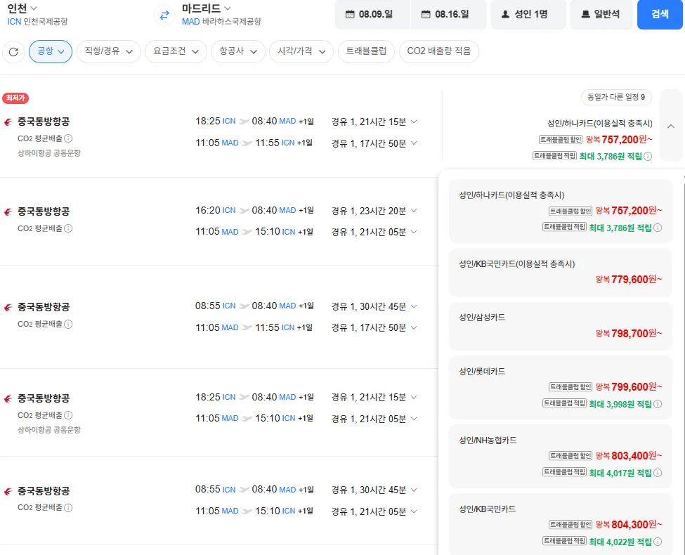Change seat class 일반석
Screen dimensions: 685x555
(x=601, y=15)
